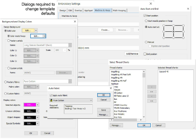Click Cancel in Select Thread Charts dialog

pos(159,125)
